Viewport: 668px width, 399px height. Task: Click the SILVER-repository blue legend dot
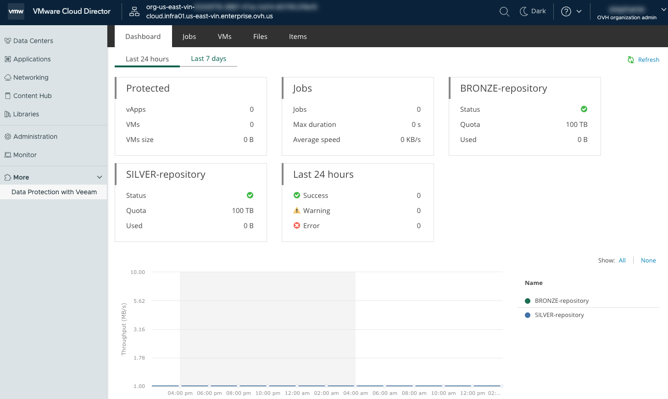point(528,315)
